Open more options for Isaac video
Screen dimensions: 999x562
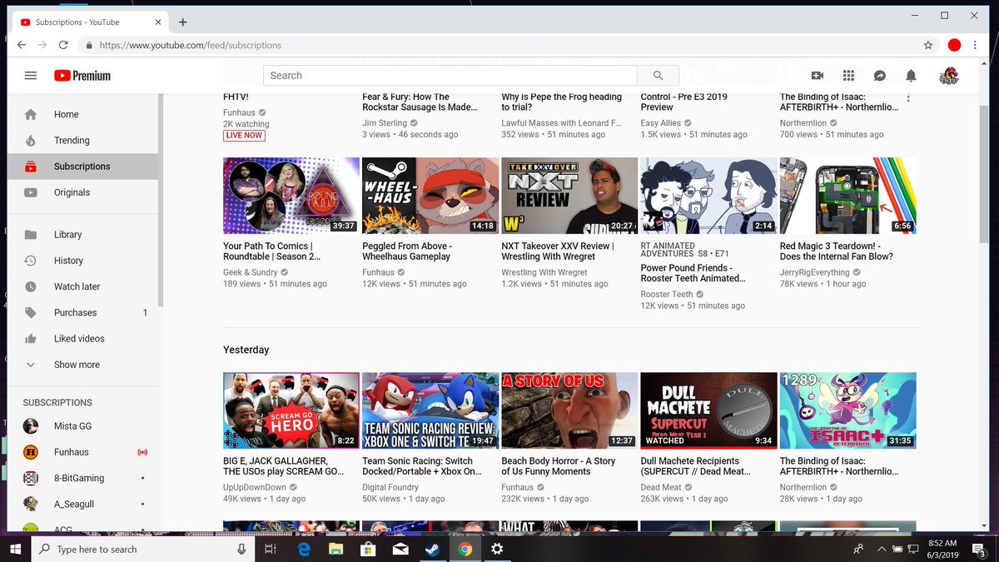[x=908, y=98]
